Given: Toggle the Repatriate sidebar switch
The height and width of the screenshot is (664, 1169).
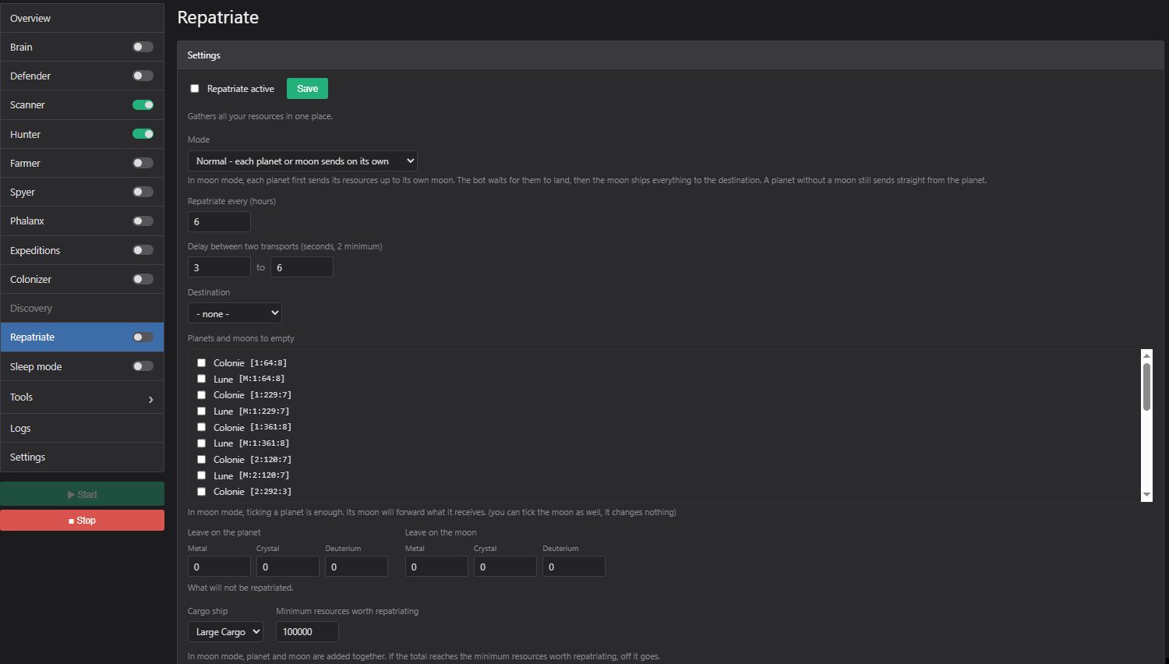Looking at the screenshot, I should [143, 337].
